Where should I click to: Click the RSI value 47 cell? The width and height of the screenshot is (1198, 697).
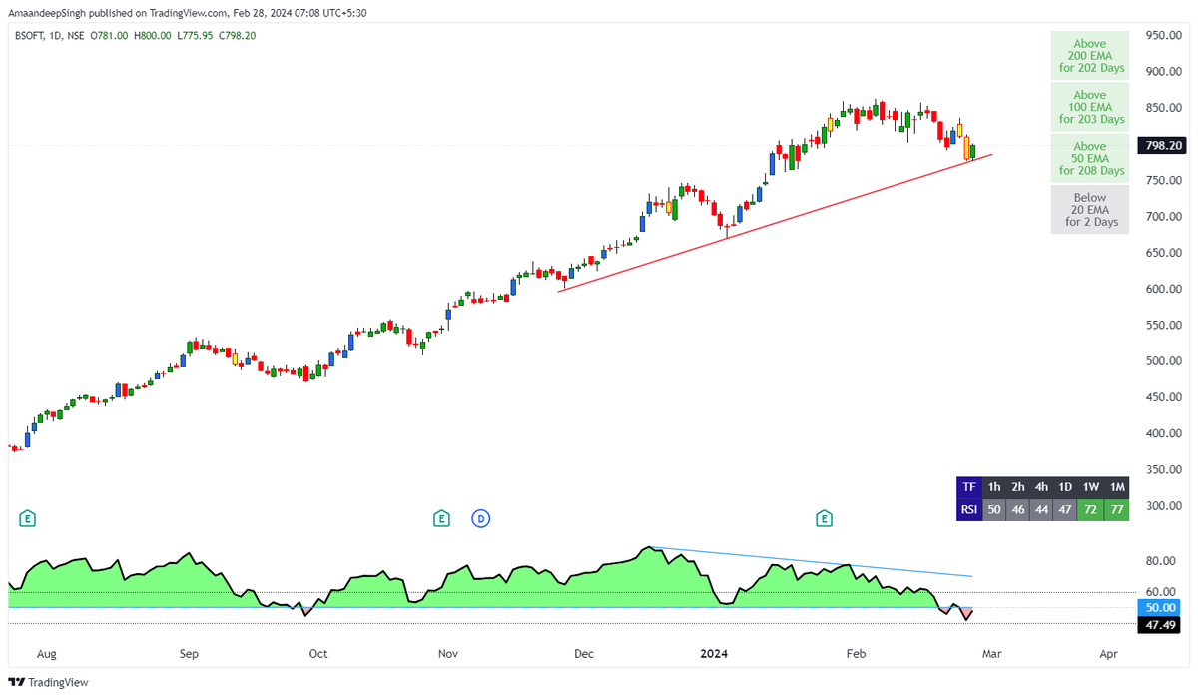[x=1065, y=510]
